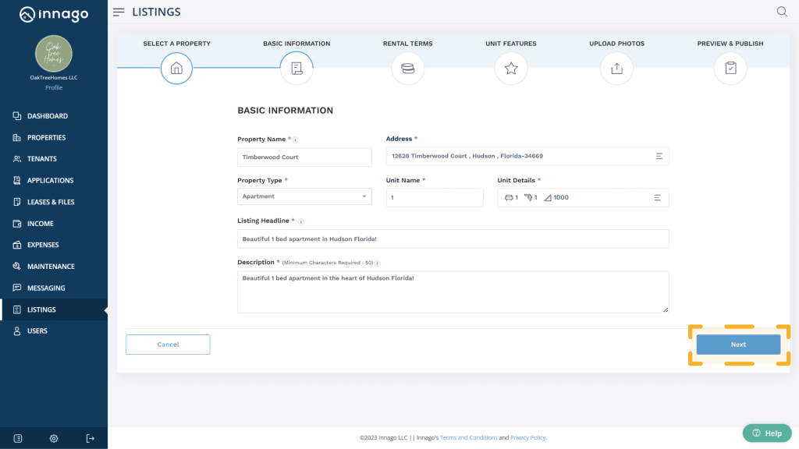Click the Cancel button
Image resolution: width=799 pixels, height=449 pixels.
click(168, 345)
